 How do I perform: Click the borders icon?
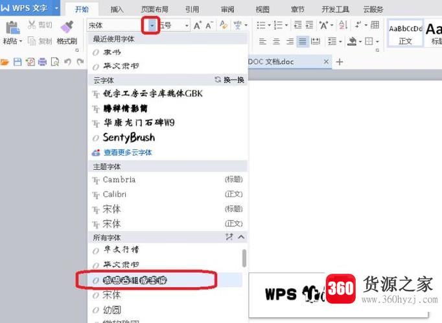(x=369, y=42)
